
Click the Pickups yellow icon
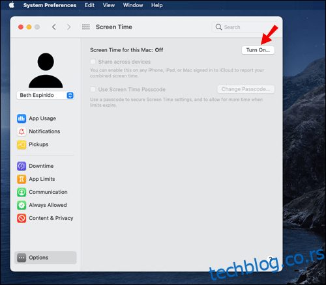pyautogui.click(x=22, y=144)
